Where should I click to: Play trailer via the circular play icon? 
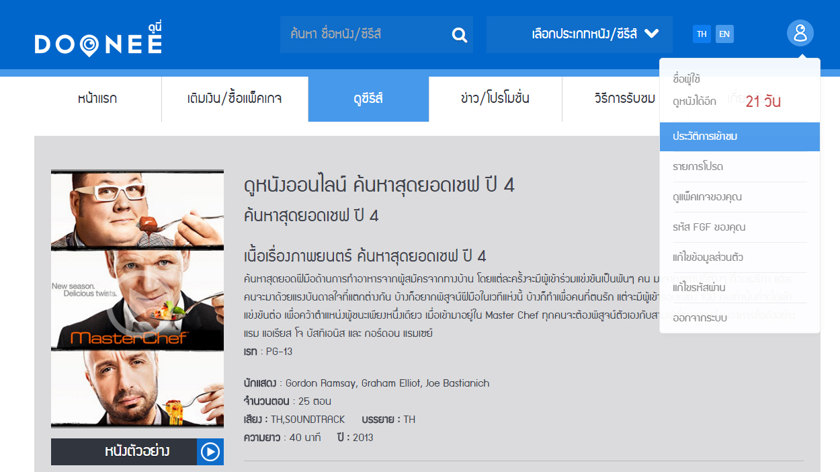(x=210, y=452)
